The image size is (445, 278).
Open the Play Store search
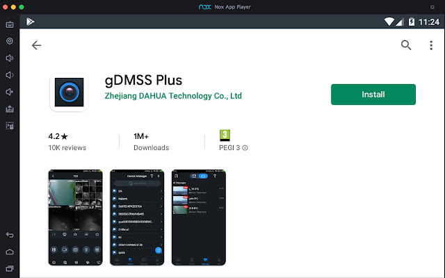406,45
